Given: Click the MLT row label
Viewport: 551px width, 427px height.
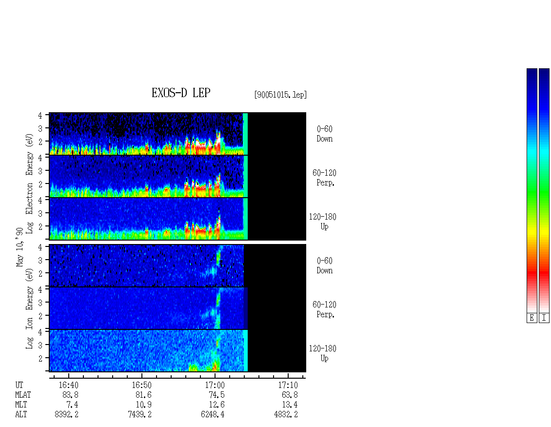Looking at the screenshot, I should tap(21, 405).
